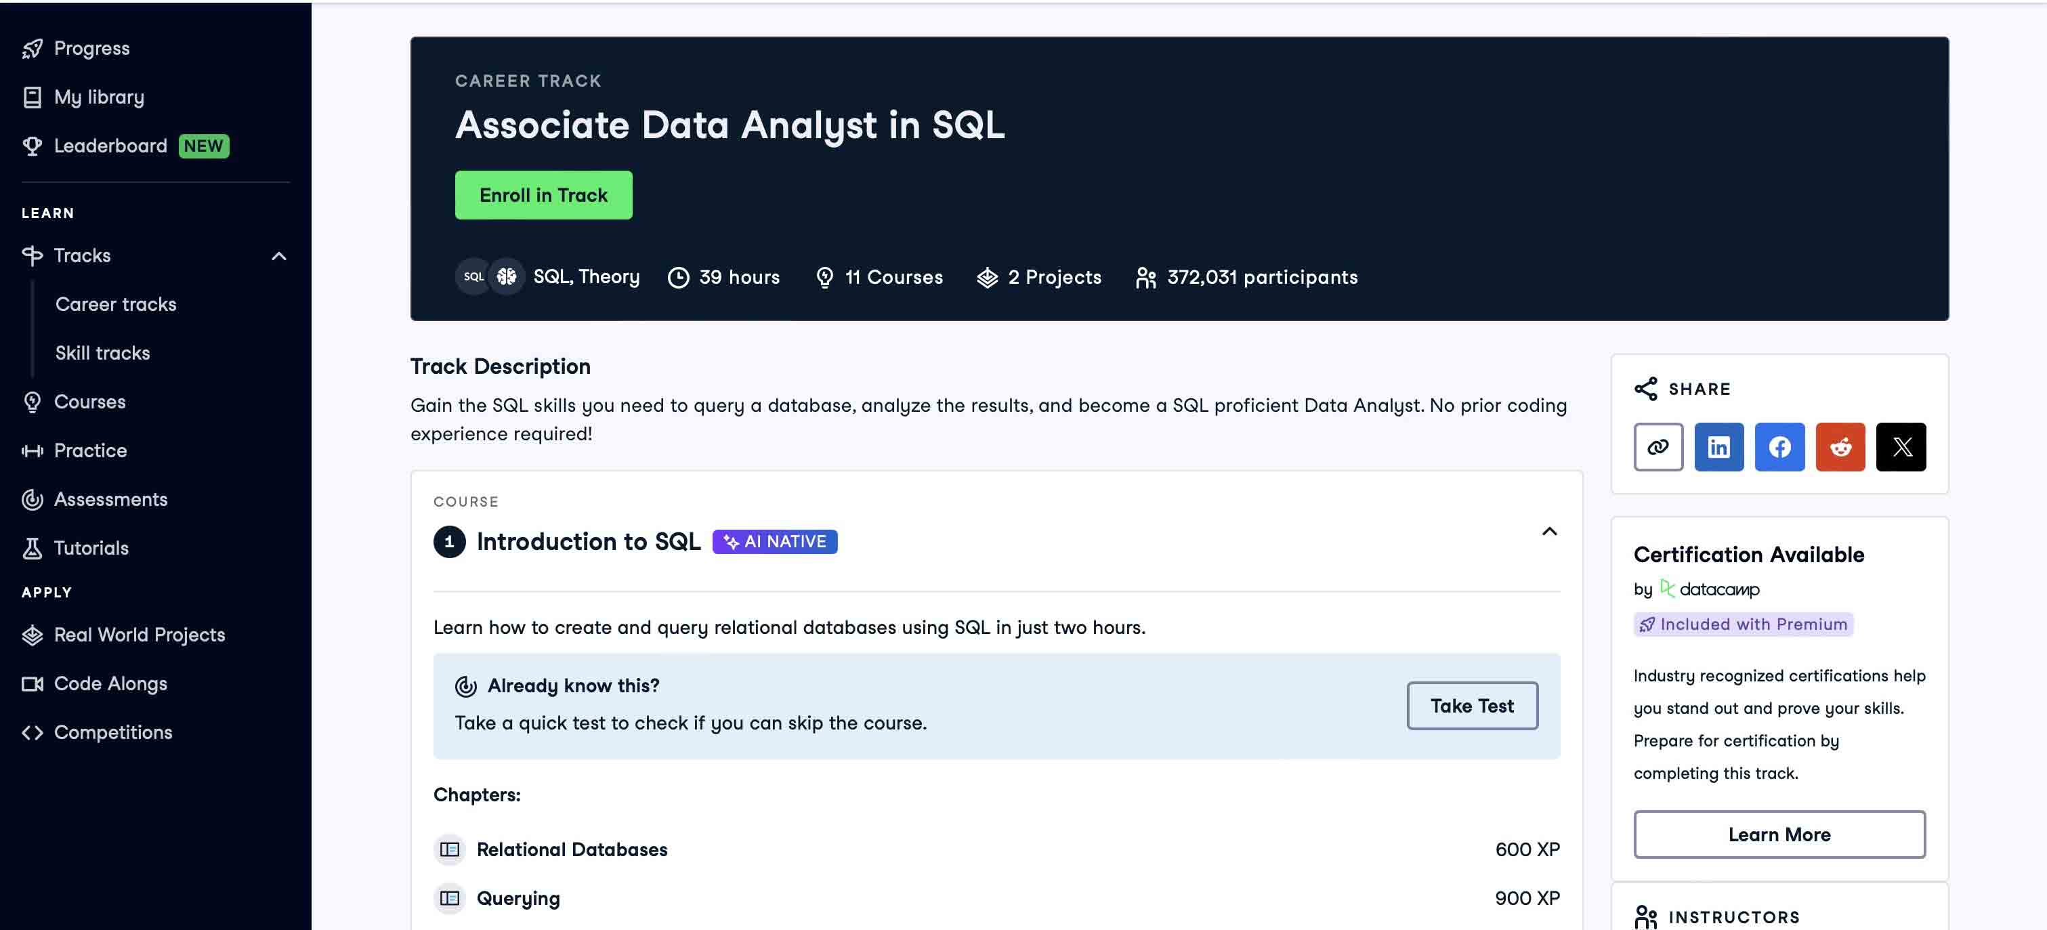Share the track on Facebook
This screenshot has width=2047, height=930.
[1780, 447]
